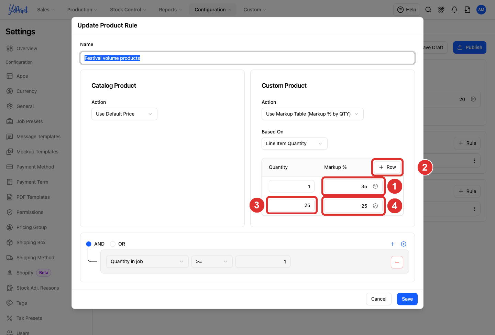
Task: Add a condition group with circled plus
Action: 404,244
